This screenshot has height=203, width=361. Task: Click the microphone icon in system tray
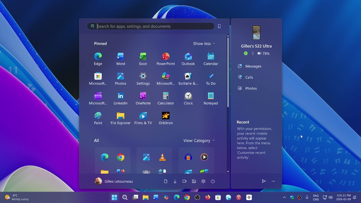(307, 197)
